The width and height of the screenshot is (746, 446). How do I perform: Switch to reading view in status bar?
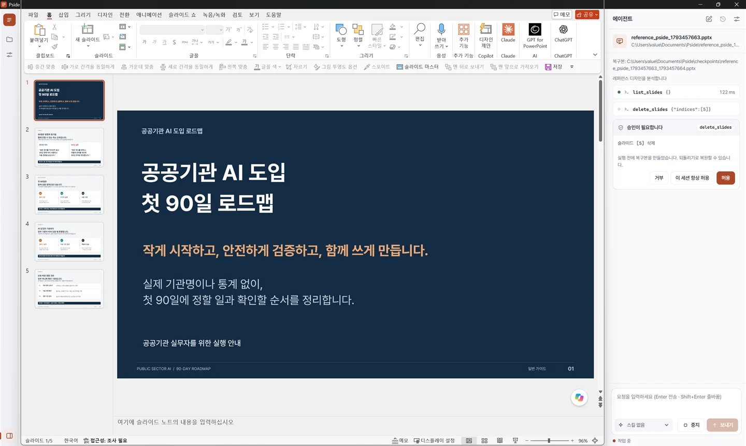pyautogui.click(x=500, y=440)
